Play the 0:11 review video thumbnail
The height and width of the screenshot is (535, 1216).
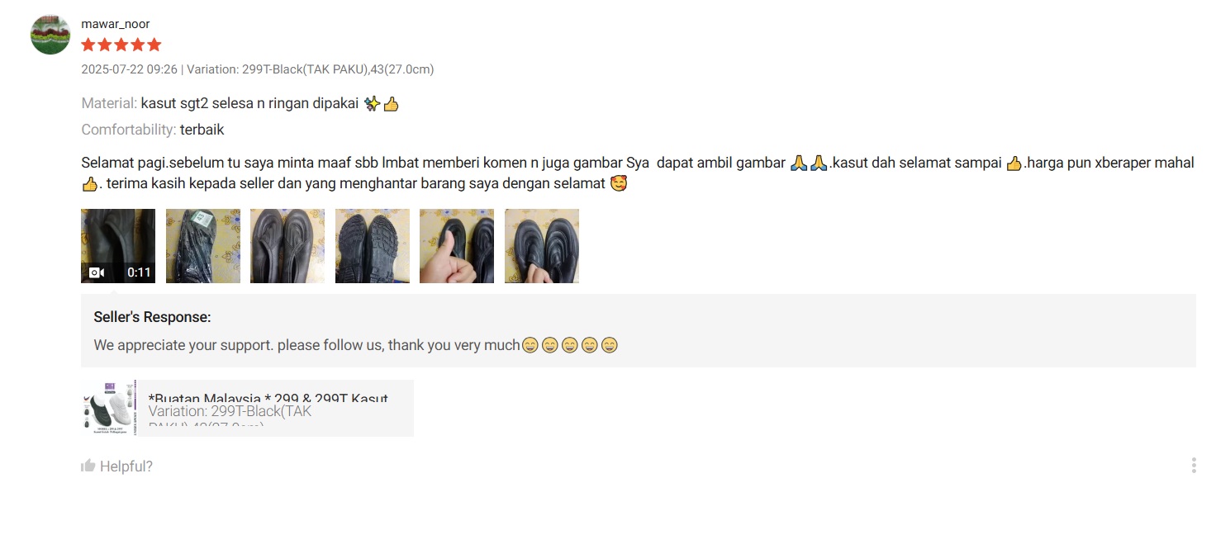coord(118,246)
